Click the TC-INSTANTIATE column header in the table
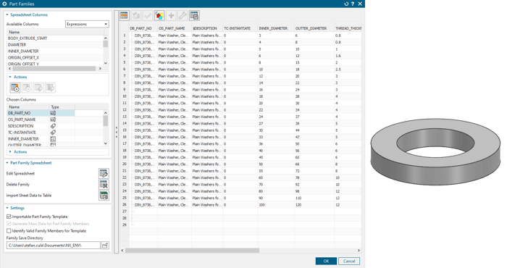This screenshot has width=507, height=268. [240, 28]
